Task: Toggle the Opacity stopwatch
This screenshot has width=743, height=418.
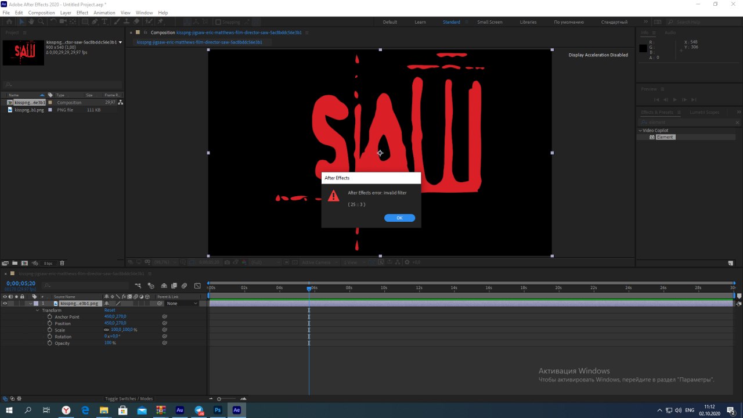Action: [50, 343]
